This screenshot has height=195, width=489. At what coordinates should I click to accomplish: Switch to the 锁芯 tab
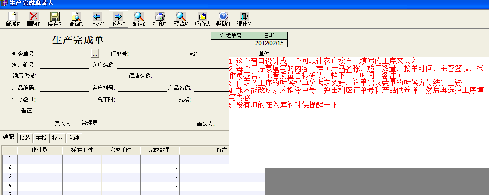pyautogui.click(x=25, y=138)
